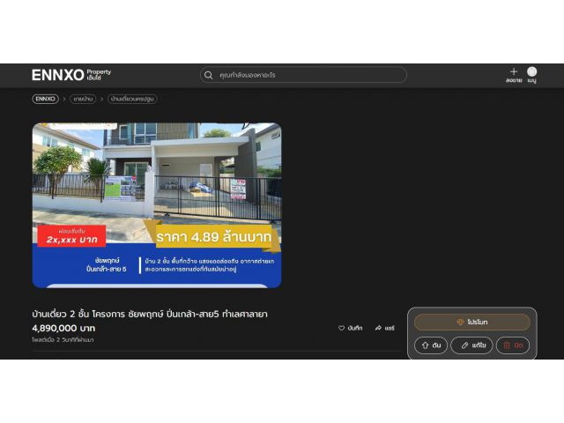Go to ENNXO breadcrumb
Image resolution: width=564 pixels, height=423 pixels.
click(45, 99)
